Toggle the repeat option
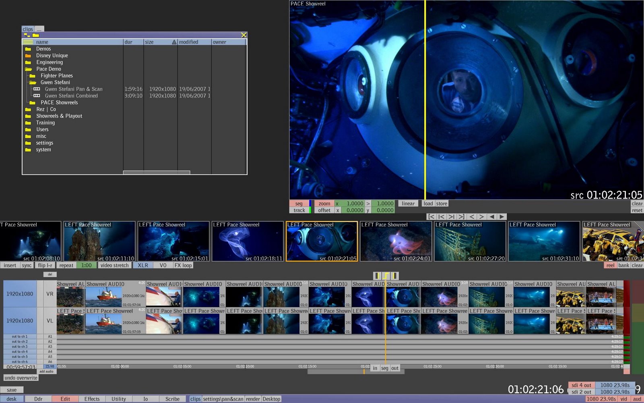Viewport: 644px width, 403px height. pos(66,266)
